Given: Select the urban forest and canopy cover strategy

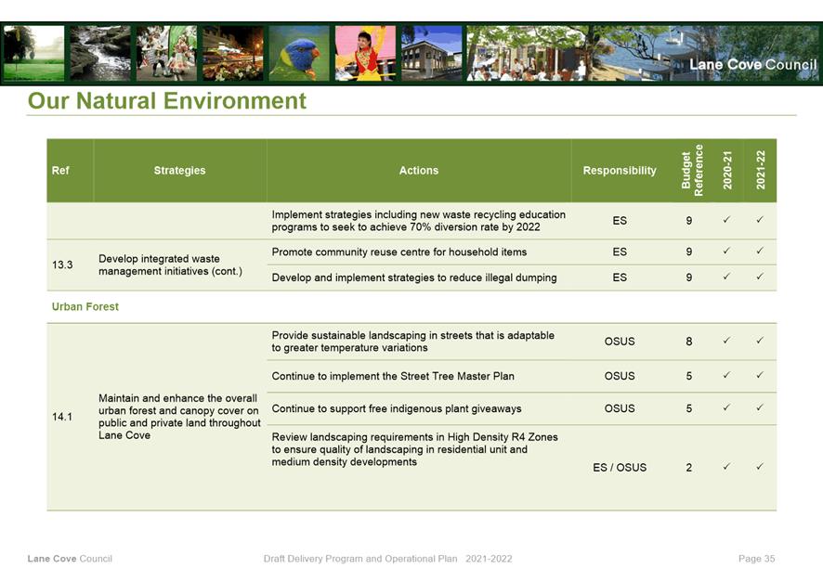Looking at the screenshot, I should tap(179, 417).
